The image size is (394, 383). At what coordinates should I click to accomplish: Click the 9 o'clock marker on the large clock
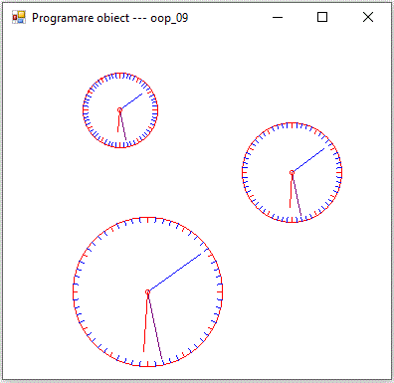pyautogui.click(x=76, y=292)
